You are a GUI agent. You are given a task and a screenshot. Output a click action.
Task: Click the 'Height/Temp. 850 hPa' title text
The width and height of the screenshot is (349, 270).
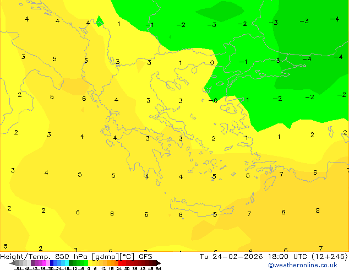[x=44, y=257]
